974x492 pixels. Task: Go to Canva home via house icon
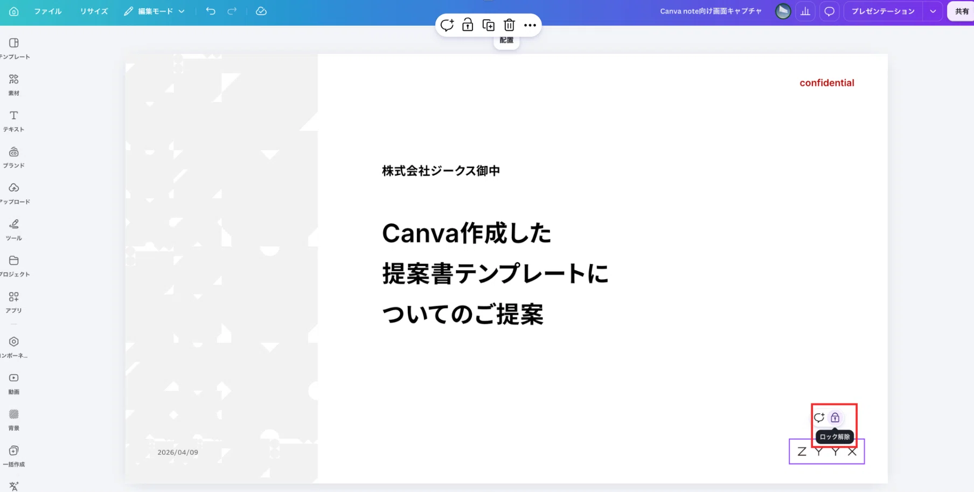(14, 11)
